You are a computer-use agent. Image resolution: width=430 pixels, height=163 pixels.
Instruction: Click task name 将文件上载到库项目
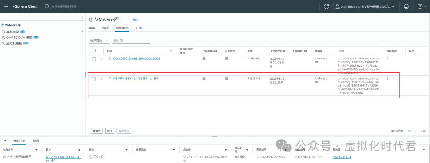tap(17, 157)
